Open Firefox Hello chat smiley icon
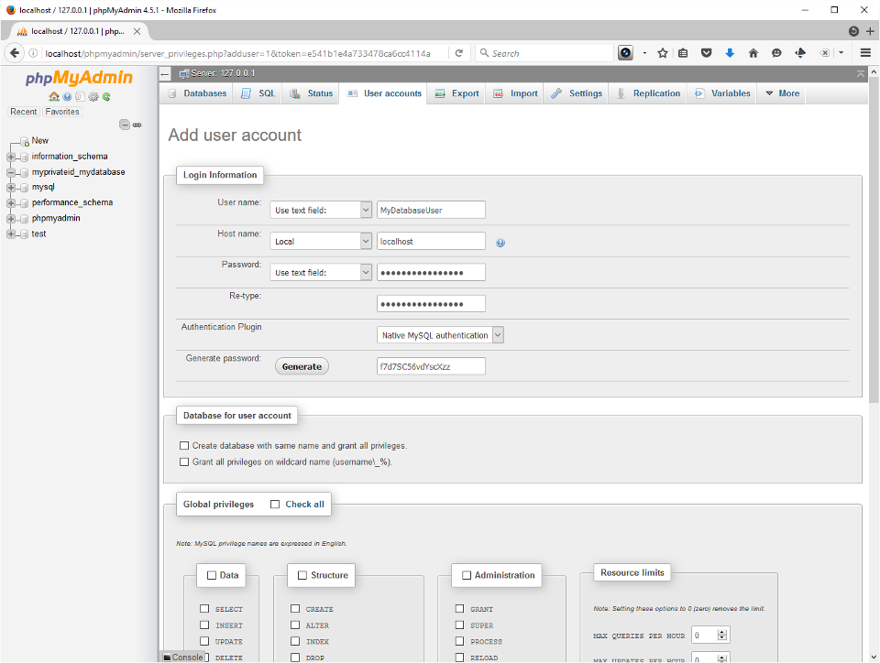This screenshot has height=663, width=880. (x=776, y=53)
